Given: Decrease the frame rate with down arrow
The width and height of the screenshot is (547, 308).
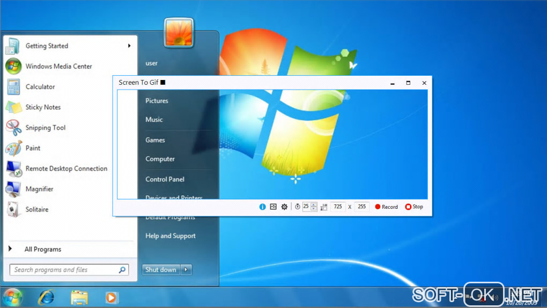Looking at the screenshot, I should (314, 209).
